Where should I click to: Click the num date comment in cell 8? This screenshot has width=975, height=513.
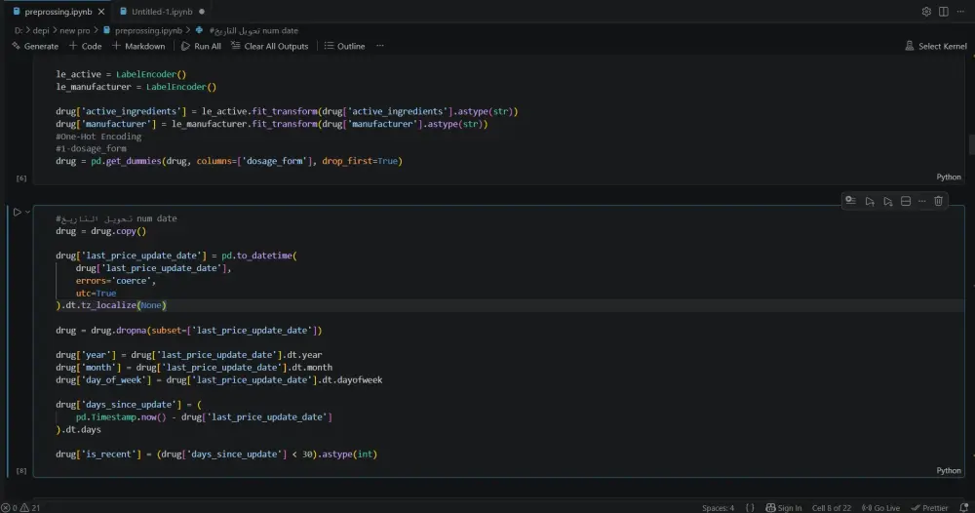[x=116, y=218]
